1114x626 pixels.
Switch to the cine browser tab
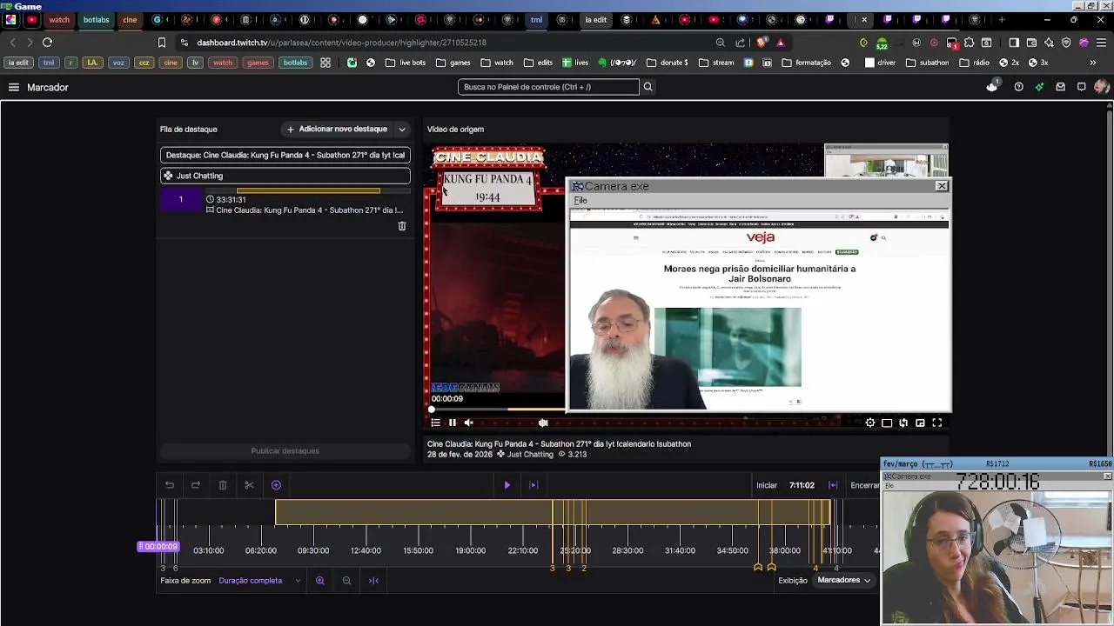tap(130, 19)
